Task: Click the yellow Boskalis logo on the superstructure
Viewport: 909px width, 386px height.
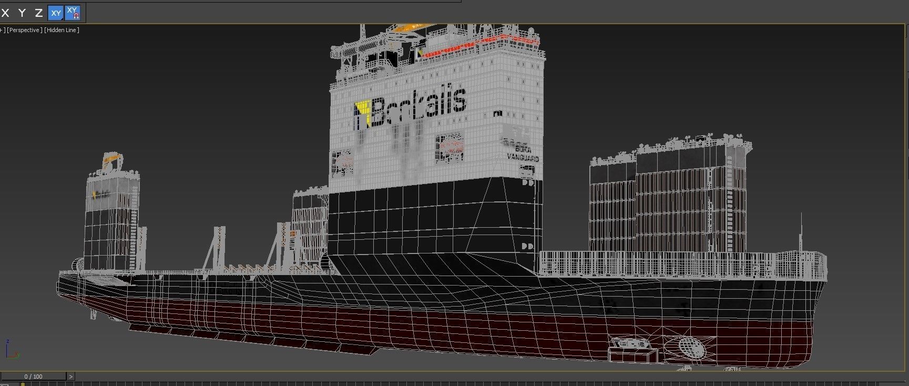Action: (362, 114)
